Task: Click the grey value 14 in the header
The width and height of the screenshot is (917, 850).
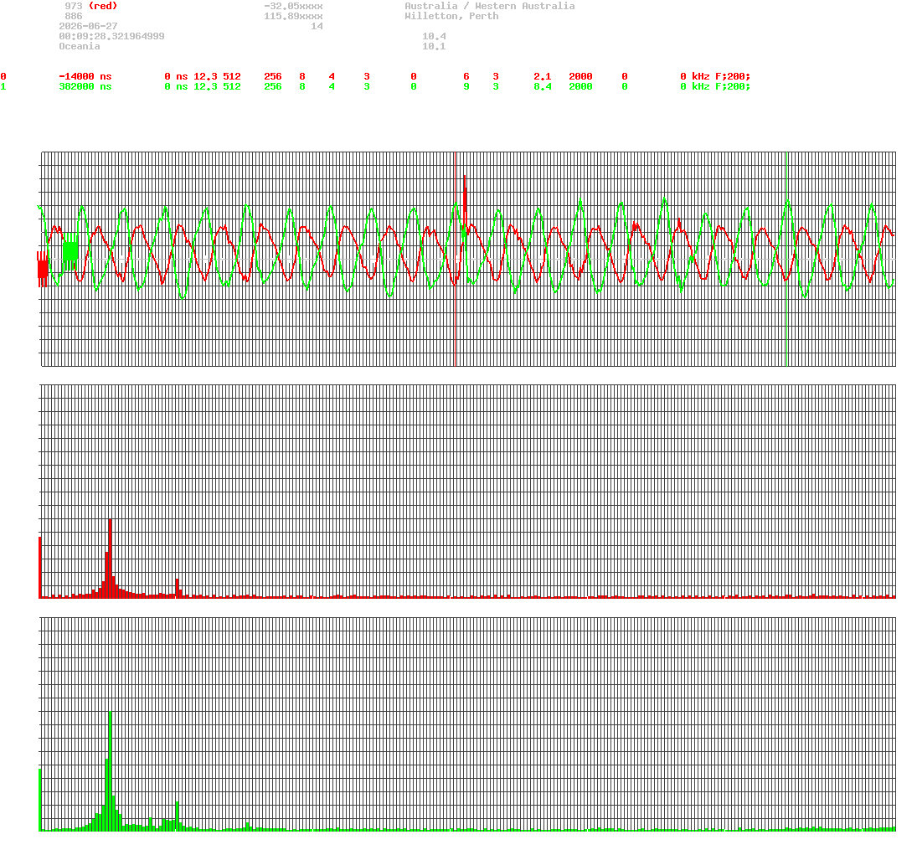Action: click(317, 26)
